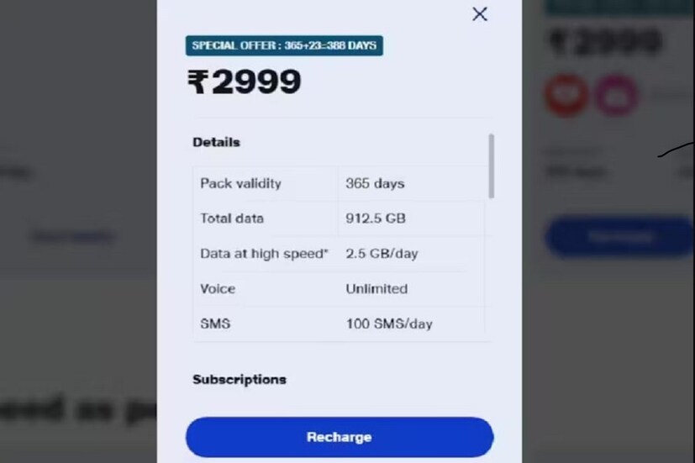This screenshot has height=463, width=695.
Task: Click the Unlimited voice value
Action: (376, 289)
